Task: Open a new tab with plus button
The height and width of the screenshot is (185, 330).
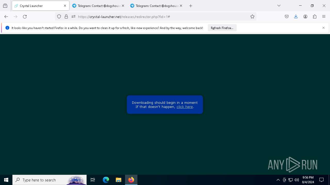Action: 191,6
